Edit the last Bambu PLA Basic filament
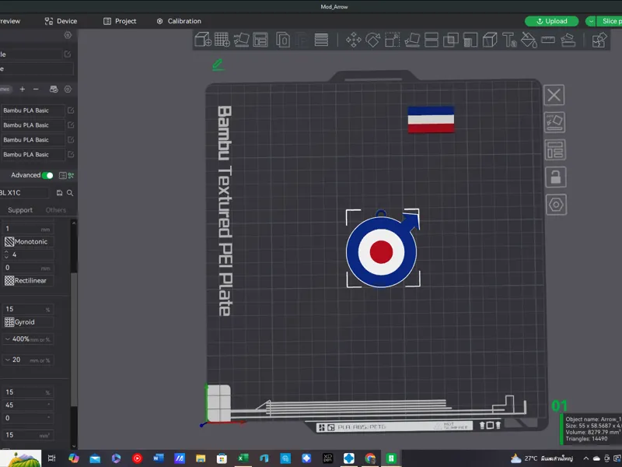The height and width of the screenshot is (467, 622). pyautogui.click(x=71, y=154)
